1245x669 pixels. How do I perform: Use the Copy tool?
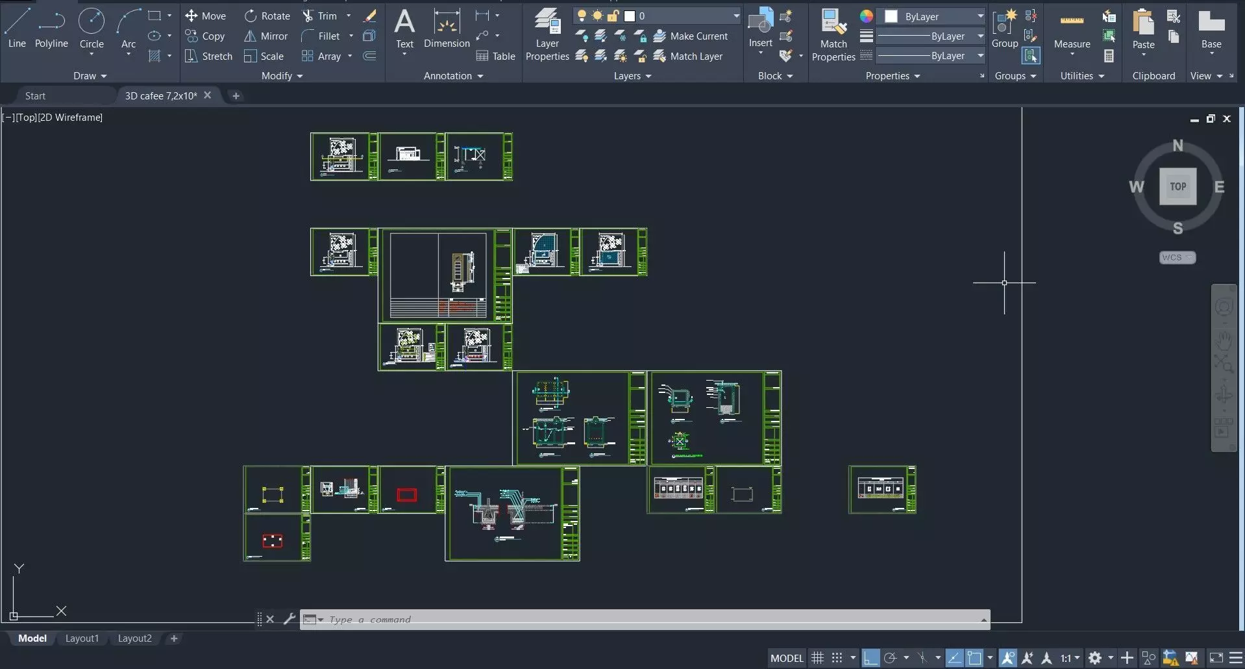(205, 36)
